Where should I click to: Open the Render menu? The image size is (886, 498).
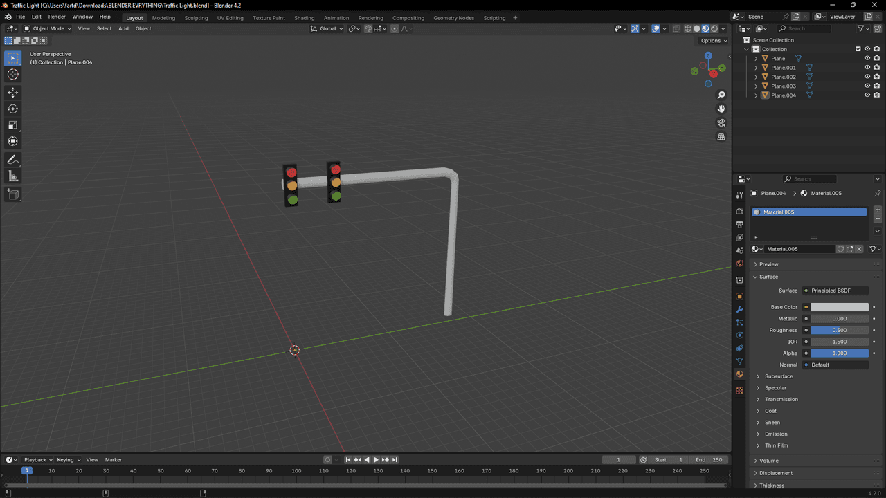click(x=57, y=17)
